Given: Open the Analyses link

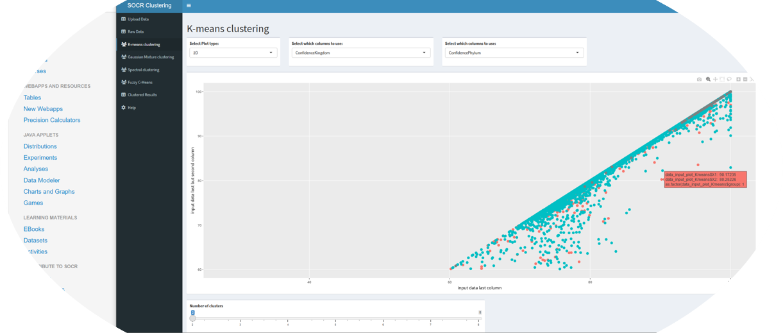Looking at the screenshot, I should [x=36, y=169].
